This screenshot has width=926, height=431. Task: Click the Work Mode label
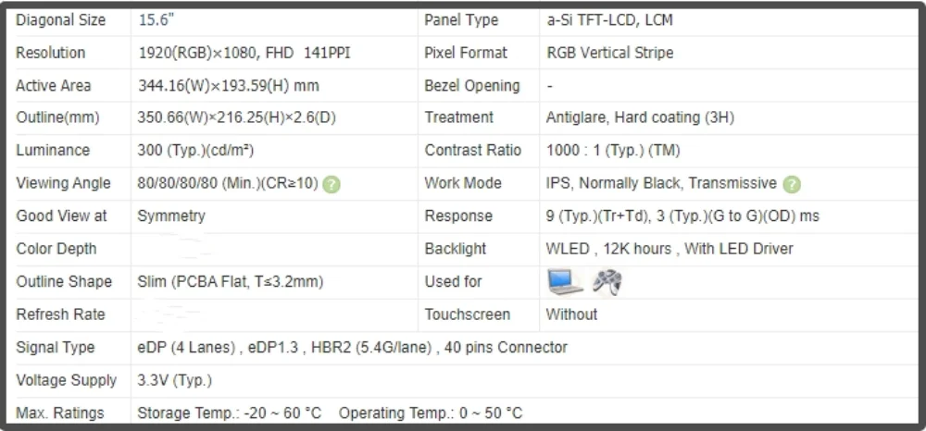point(463,183)
